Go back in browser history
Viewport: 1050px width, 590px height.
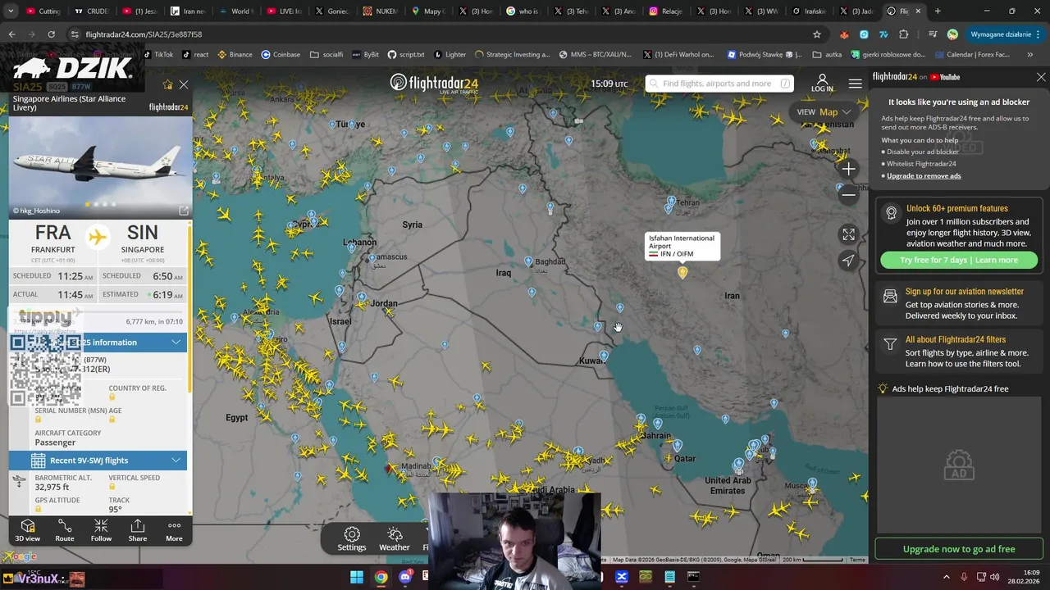(x=12, y=34)
